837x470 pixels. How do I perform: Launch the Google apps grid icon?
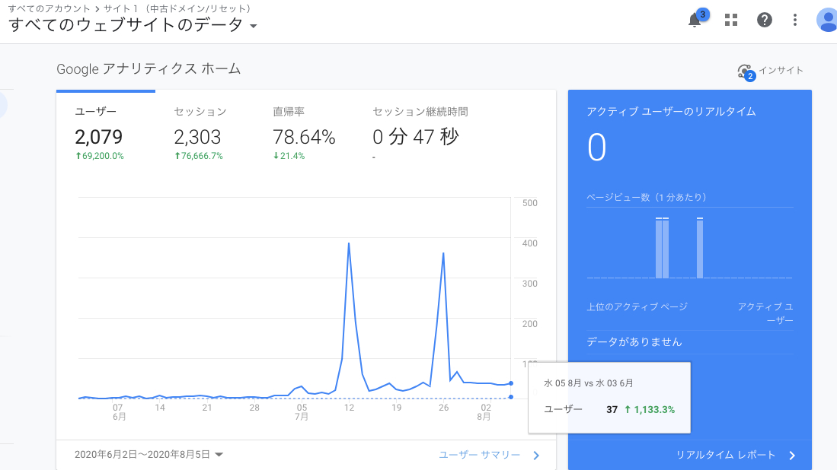click(730, 20)
